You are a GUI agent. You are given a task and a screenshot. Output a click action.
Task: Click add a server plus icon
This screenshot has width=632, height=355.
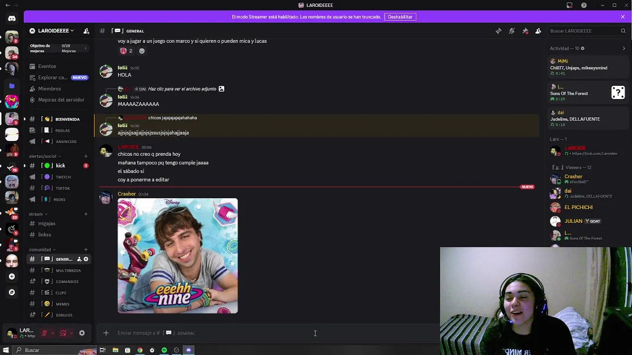12,277
